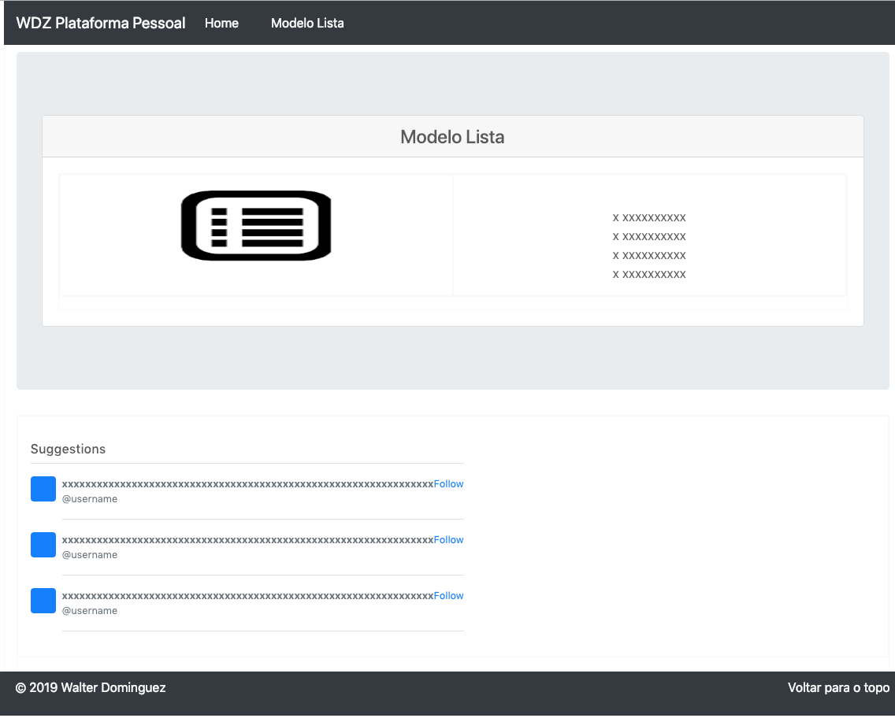Viewport: 895px width, 718px height.
Task: Select the first @username label
Action: pyautogui.click(x=90, y=499)
